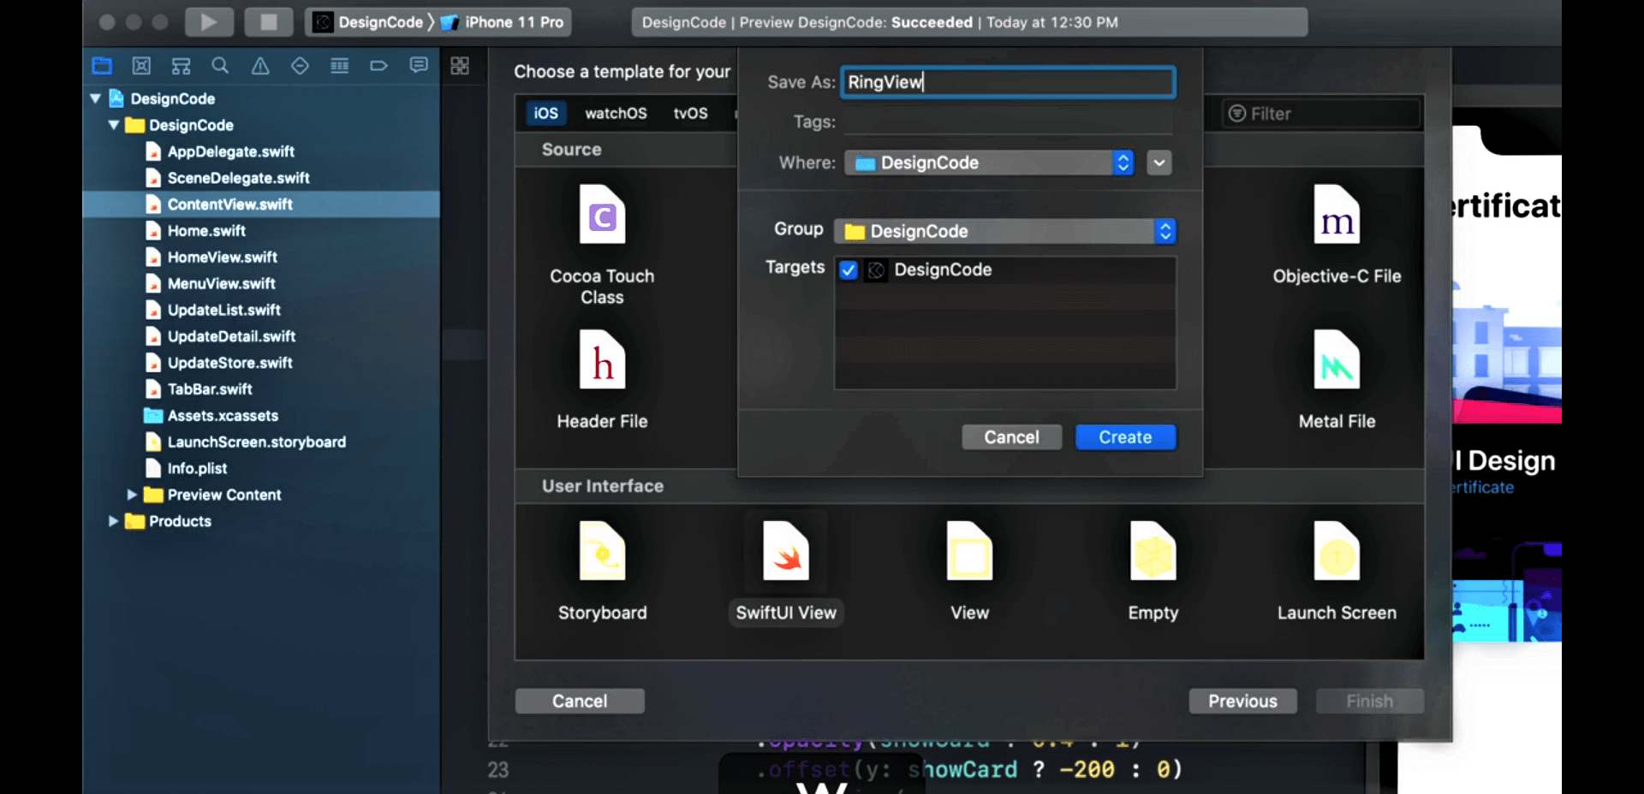
Task: Select UpdateDetail.swift in navigator
Action: point(260,336)
